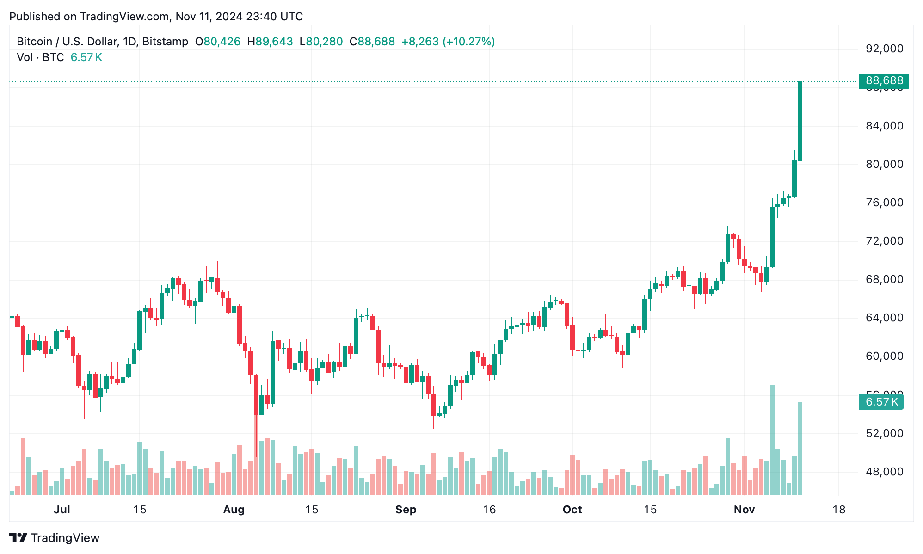This screenshot has height=554, width=923.
Task: Click the Jul label on time axis
Action: (x=62, y=510)
